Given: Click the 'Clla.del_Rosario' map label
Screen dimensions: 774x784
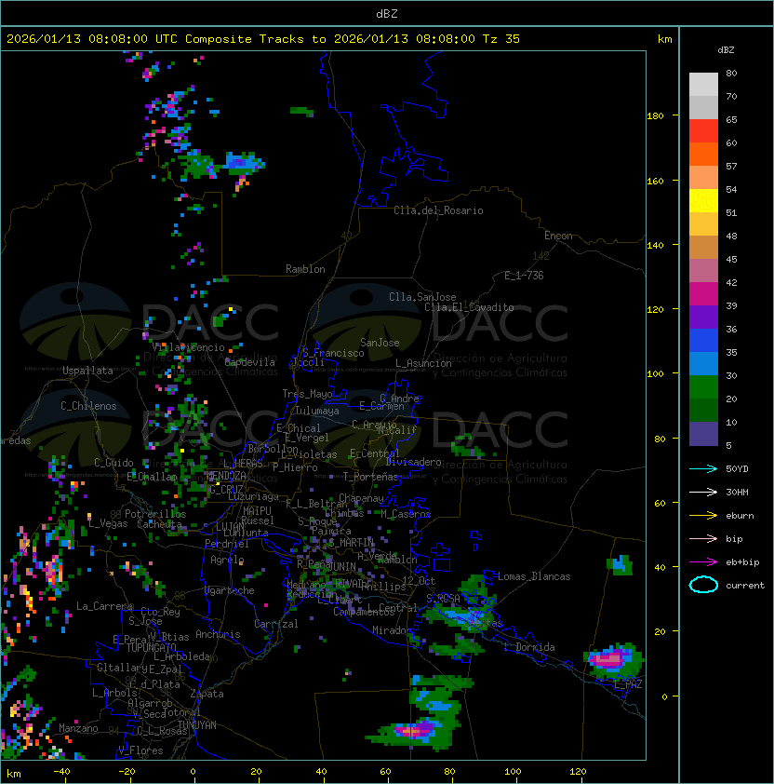Looking at the screenshot, I should (438, 210).
